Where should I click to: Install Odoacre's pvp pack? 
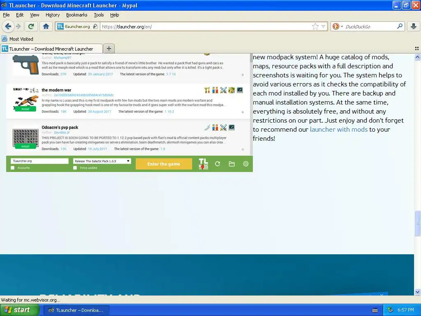(25, 146)
